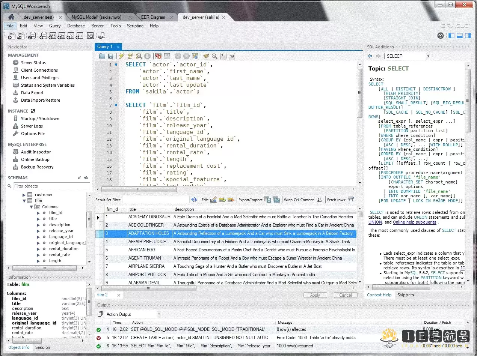Viewport: 477px width, 356px height.
Task: Click the create new view icon
Action: click(61, 36)
